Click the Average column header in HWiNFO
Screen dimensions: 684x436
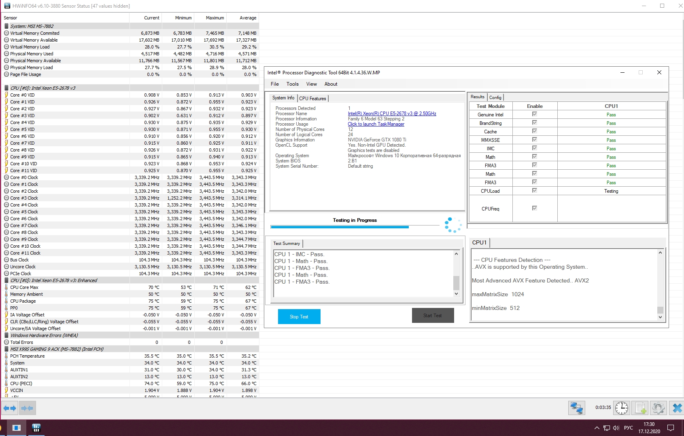pyautogui.click(x=243, y=18)
